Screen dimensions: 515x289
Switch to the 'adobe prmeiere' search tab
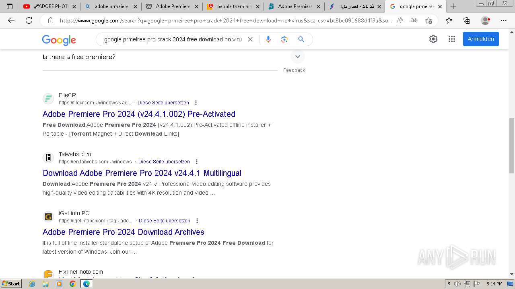pyautogui.click(x=111, y=6)
